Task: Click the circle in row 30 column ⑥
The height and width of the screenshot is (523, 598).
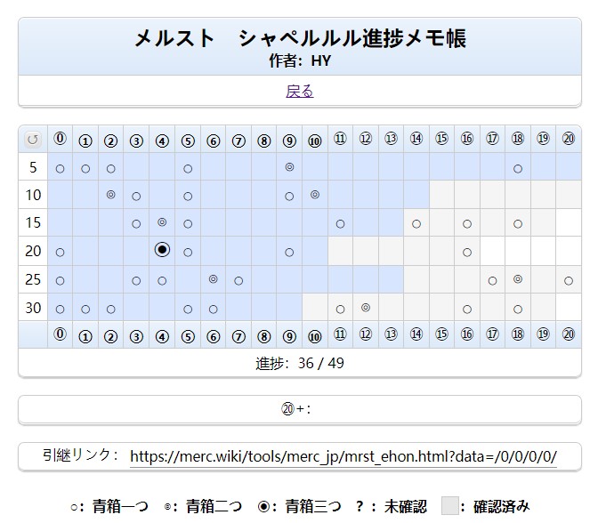Action: coord(214,310)
